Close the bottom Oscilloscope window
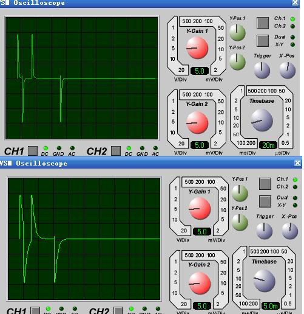The image size is (304, 314). (297, 163)
